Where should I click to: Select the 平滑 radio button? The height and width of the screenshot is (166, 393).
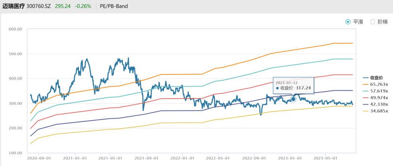(x=348, y=22)
